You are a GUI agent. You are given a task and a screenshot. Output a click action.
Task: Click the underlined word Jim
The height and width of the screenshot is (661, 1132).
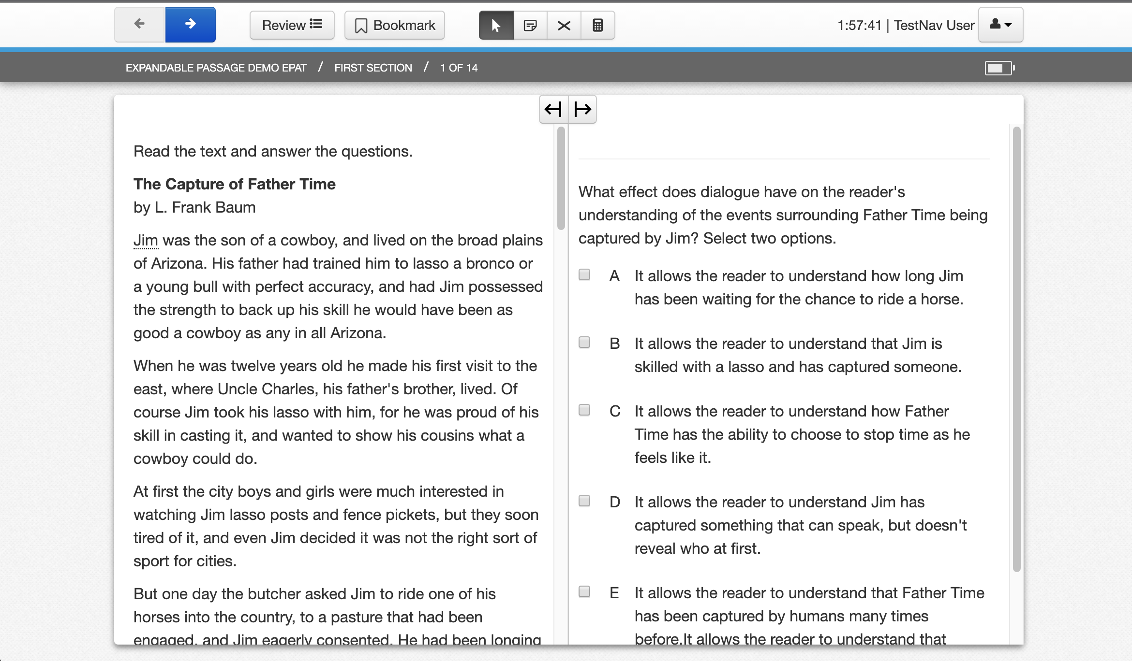click(x=146, y=240)
